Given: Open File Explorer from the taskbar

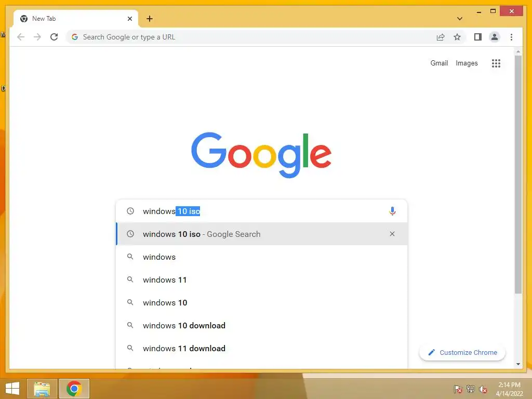Looking at the screenshot, I should tap(42, 389).
